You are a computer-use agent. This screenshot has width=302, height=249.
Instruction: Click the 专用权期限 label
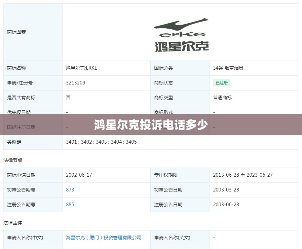coord(166,175)
